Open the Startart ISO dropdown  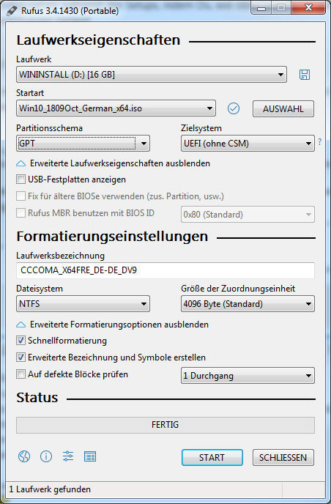pos(116,108)
